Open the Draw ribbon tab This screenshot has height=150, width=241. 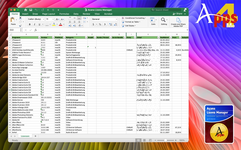[35, 14]
